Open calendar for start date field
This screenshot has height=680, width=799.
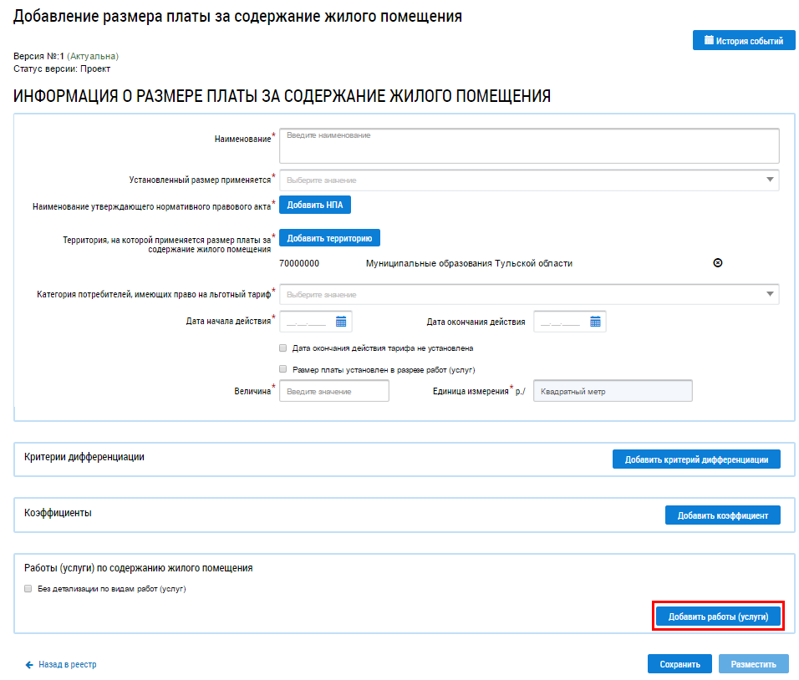[x=341, y=322]
